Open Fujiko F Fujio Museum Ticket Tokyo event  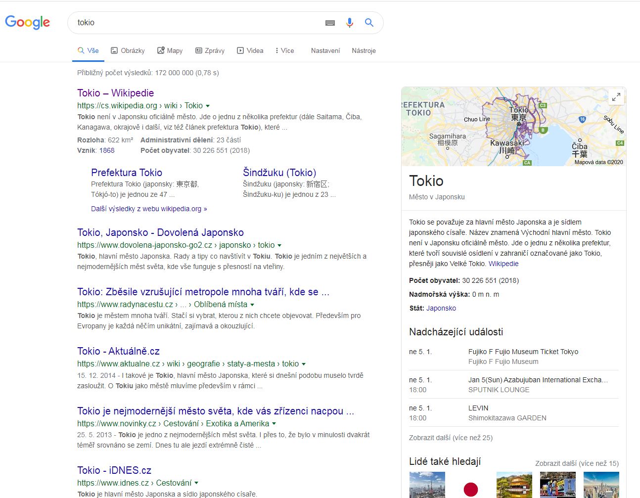point(523,352)
